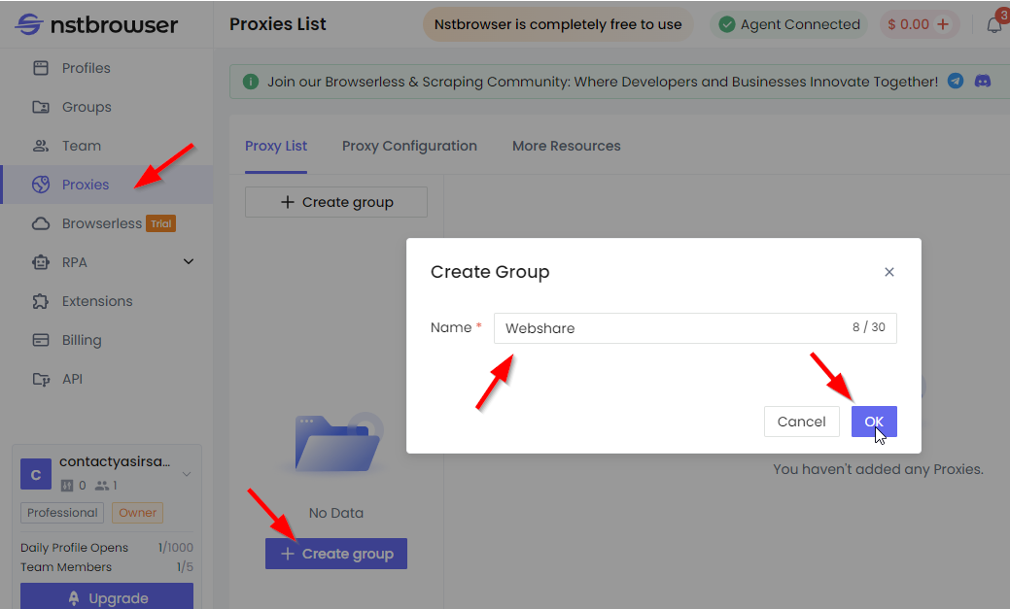Click the Groups folder icon
The width and height of the screenshot is (1010, 609).
click(41, 107)
